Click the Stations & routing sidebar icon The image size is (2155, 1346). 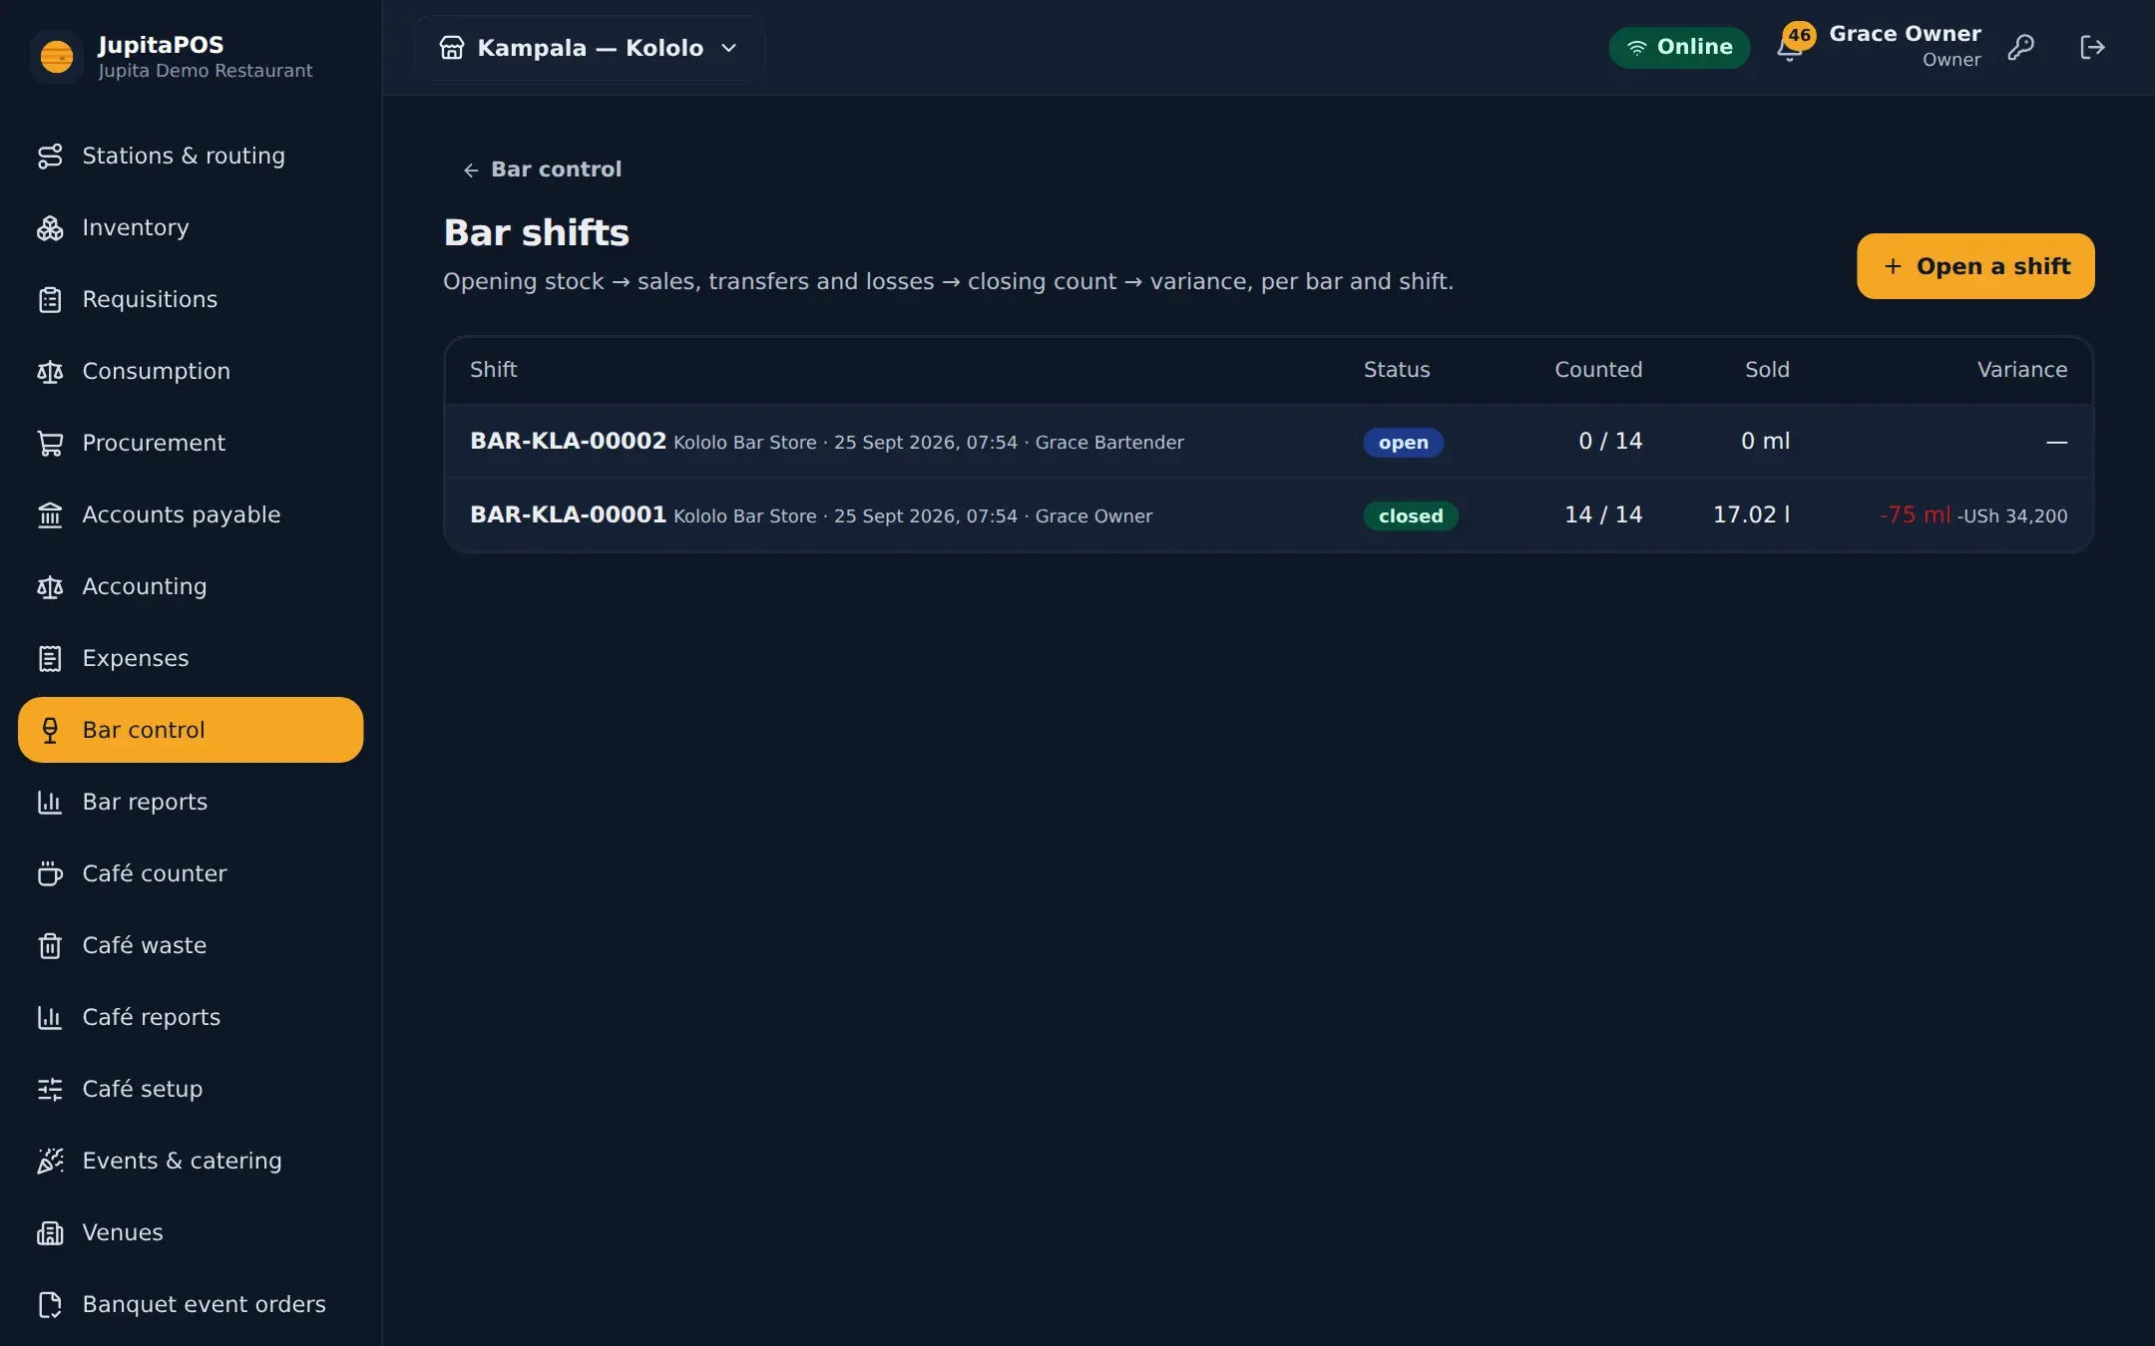50,156
